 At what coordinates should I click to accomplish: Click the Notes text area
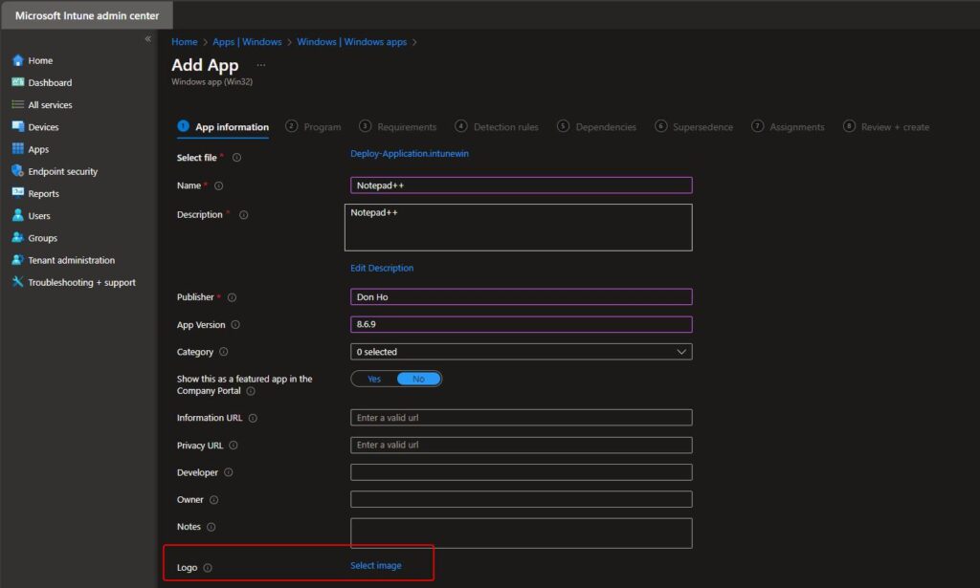(522, 534)
